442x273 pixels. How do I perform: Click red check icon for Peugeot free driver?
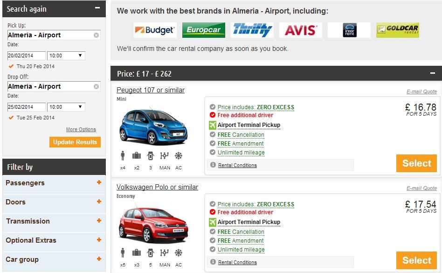tap(213, 115)
